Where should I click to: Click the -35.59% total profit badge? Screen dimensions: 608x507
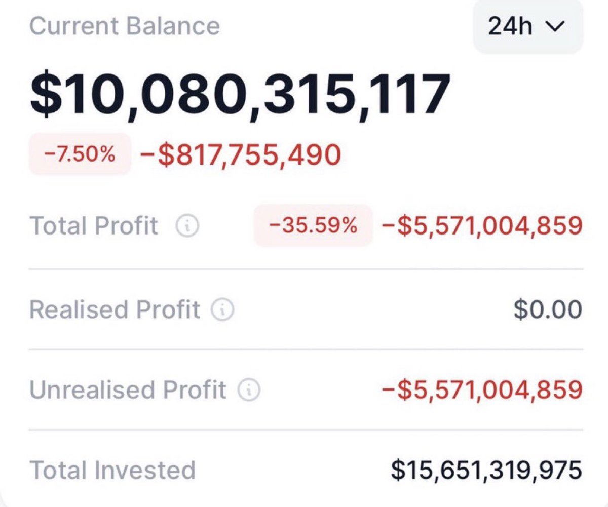[313, 225]
